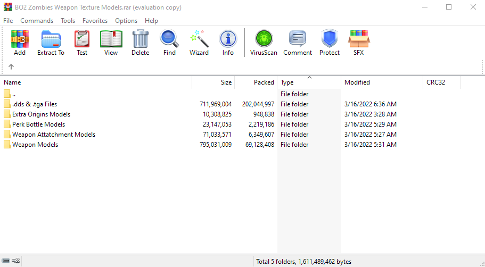
Task: Click the key password icon in status bar
Action: 16,261
